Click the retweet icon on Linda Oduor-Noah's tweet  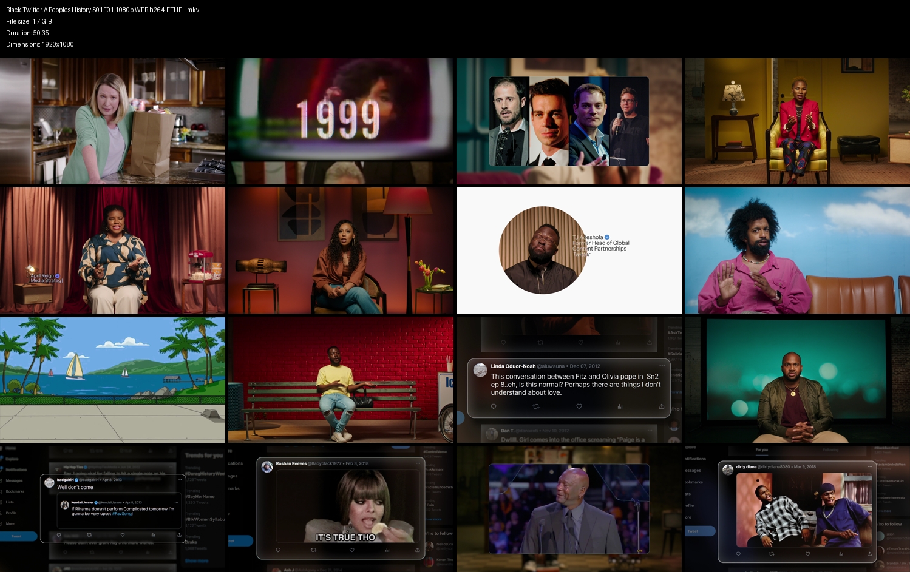[536, 406]
